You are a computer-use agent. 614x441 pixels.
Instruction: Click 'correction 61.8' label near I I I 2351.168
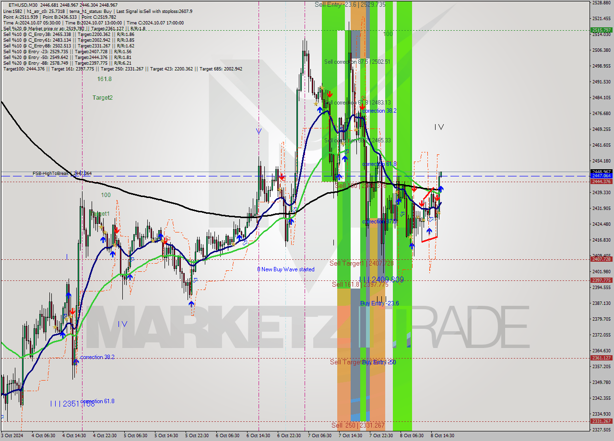click(x=97, y=401)
